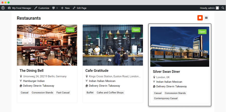This screenshot has width=226, height=112.
Task: Click Casual tag on Silver Swan Diner
Action: click(x=158, y=93)
